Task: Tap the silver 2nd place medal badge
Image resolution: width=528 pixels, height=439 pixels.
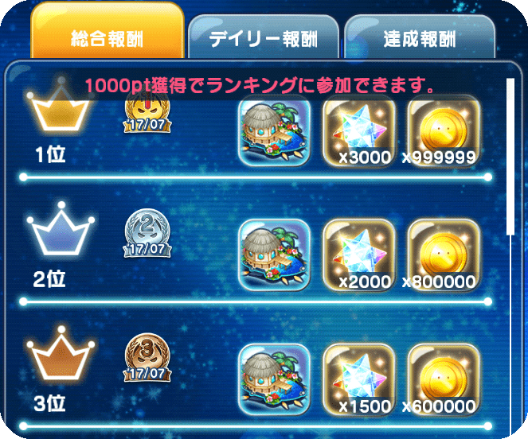Action: 147,234
